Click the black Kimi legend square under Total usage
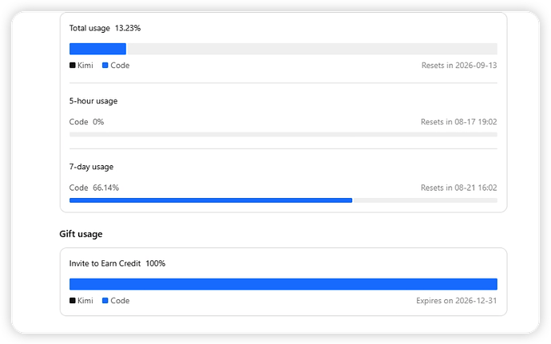 [x=73, y=65]
